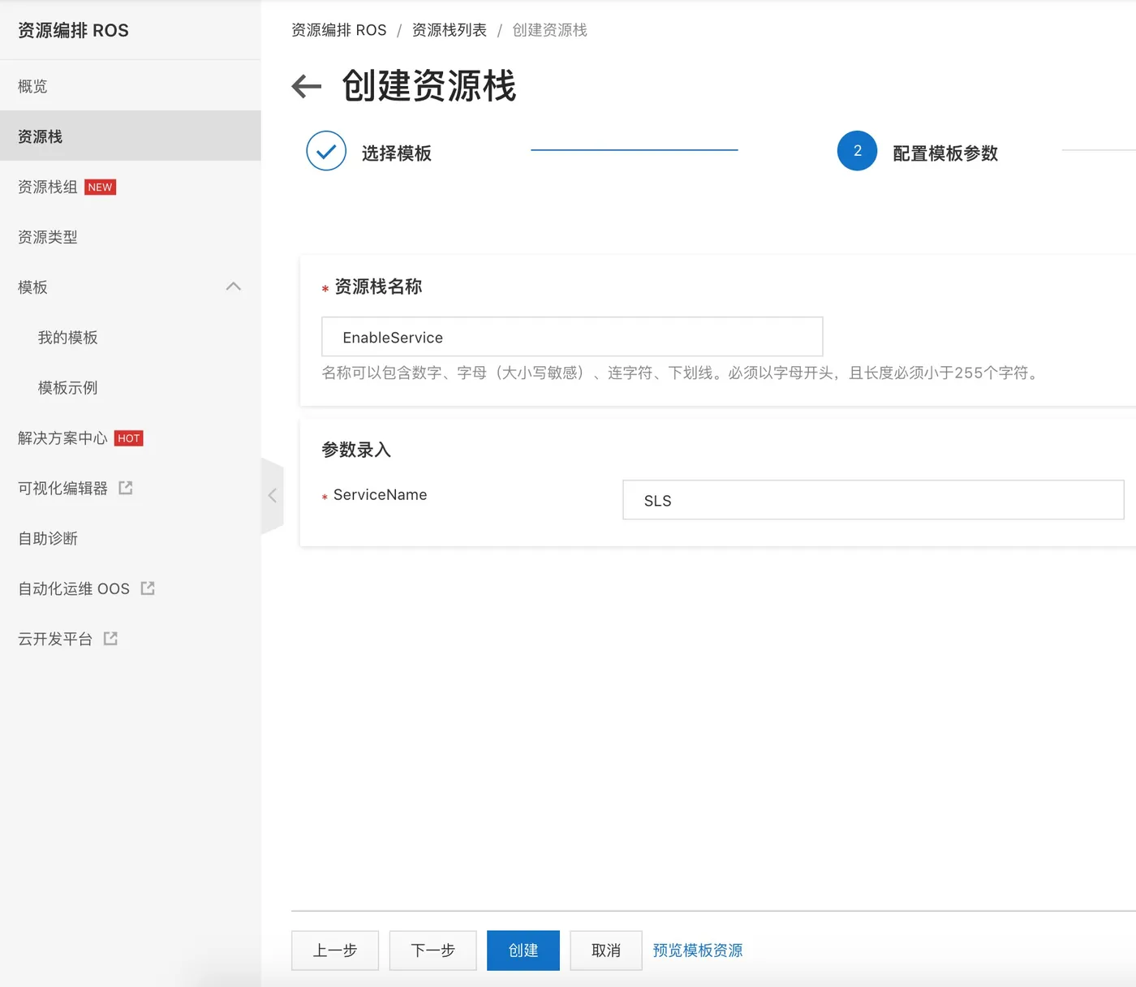Focus the ServiceName input containing SLS

click(x=873, y=500)
